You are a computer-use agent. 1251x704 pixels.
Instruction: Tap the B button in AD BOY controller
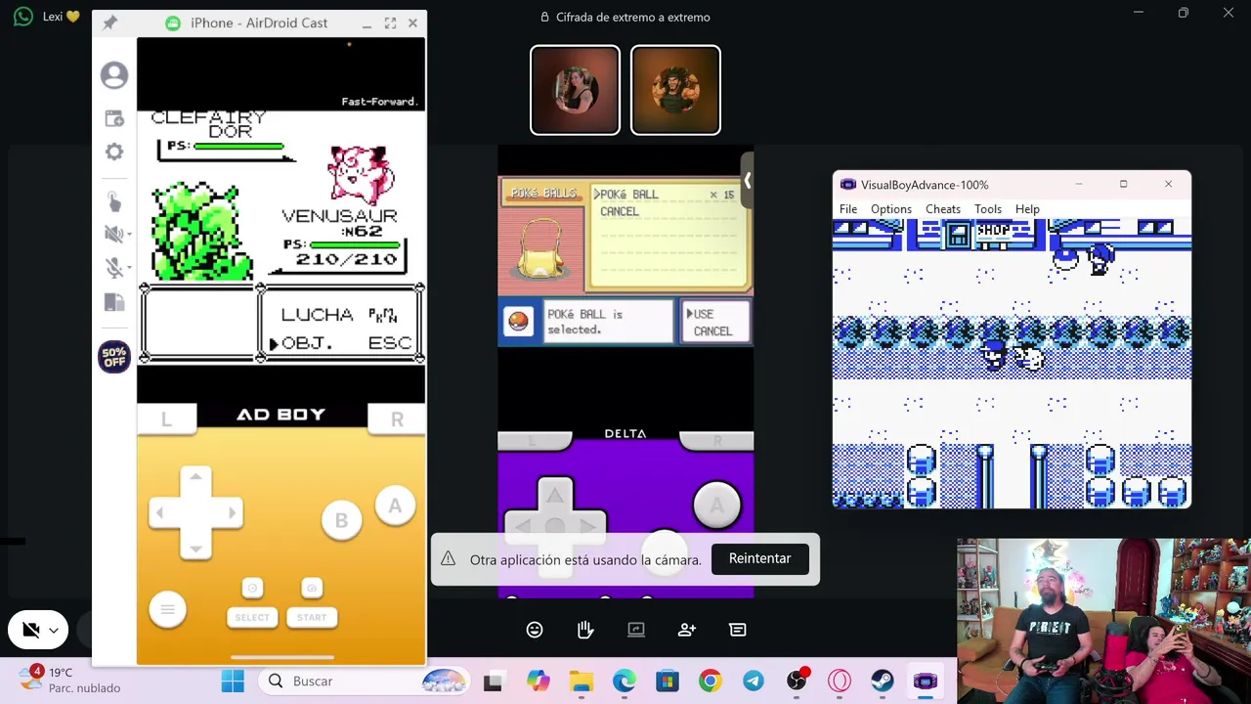click(341, 521)
